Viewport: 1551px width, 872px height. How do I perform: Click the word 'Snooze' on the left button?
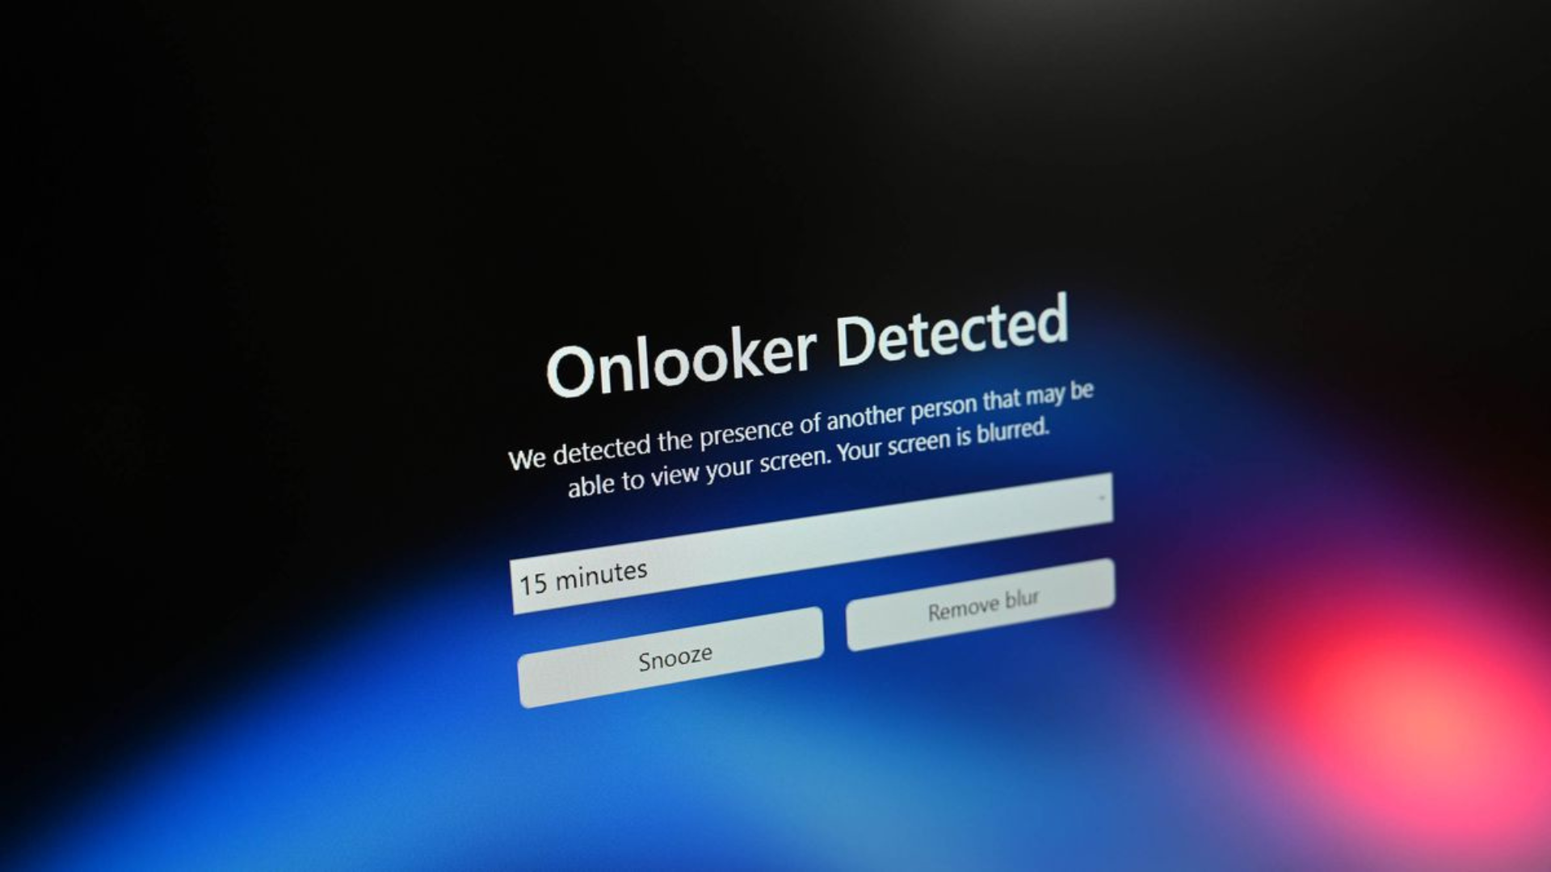click(675, 657)
